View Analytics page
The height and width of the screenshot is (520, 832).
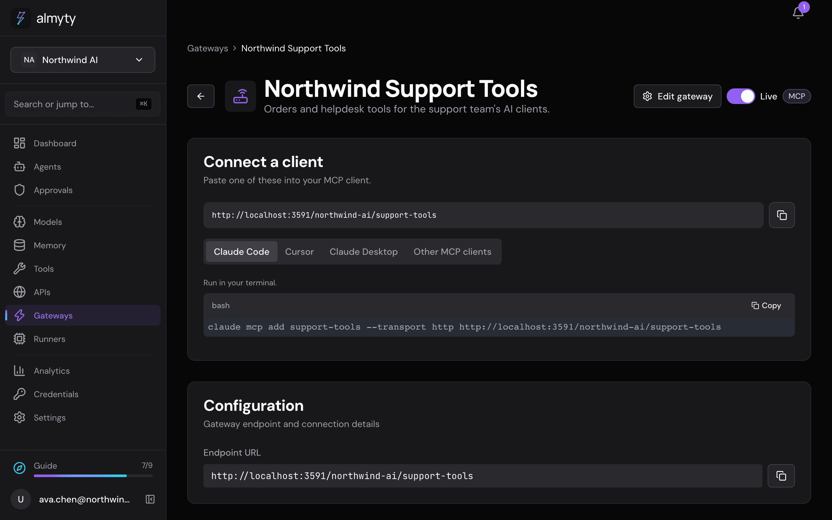pyautogui.click(x=83, y=371)
